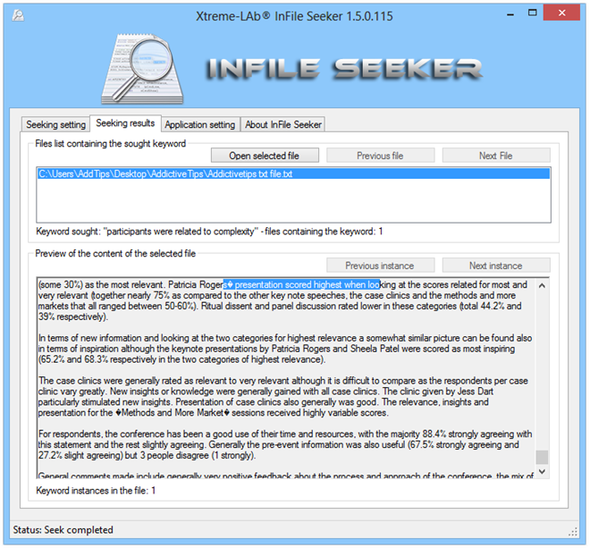Click the 'Keyword sought' summary line
590x548 pixels.
click(209, 232)
